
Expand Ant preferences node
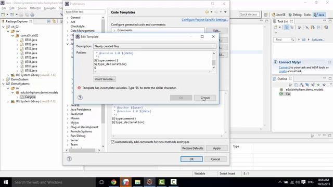[x=68, y=22]
